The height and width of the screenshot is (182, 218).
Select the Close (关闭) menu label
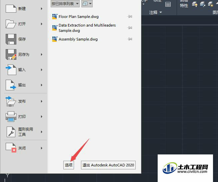[22, 148]
